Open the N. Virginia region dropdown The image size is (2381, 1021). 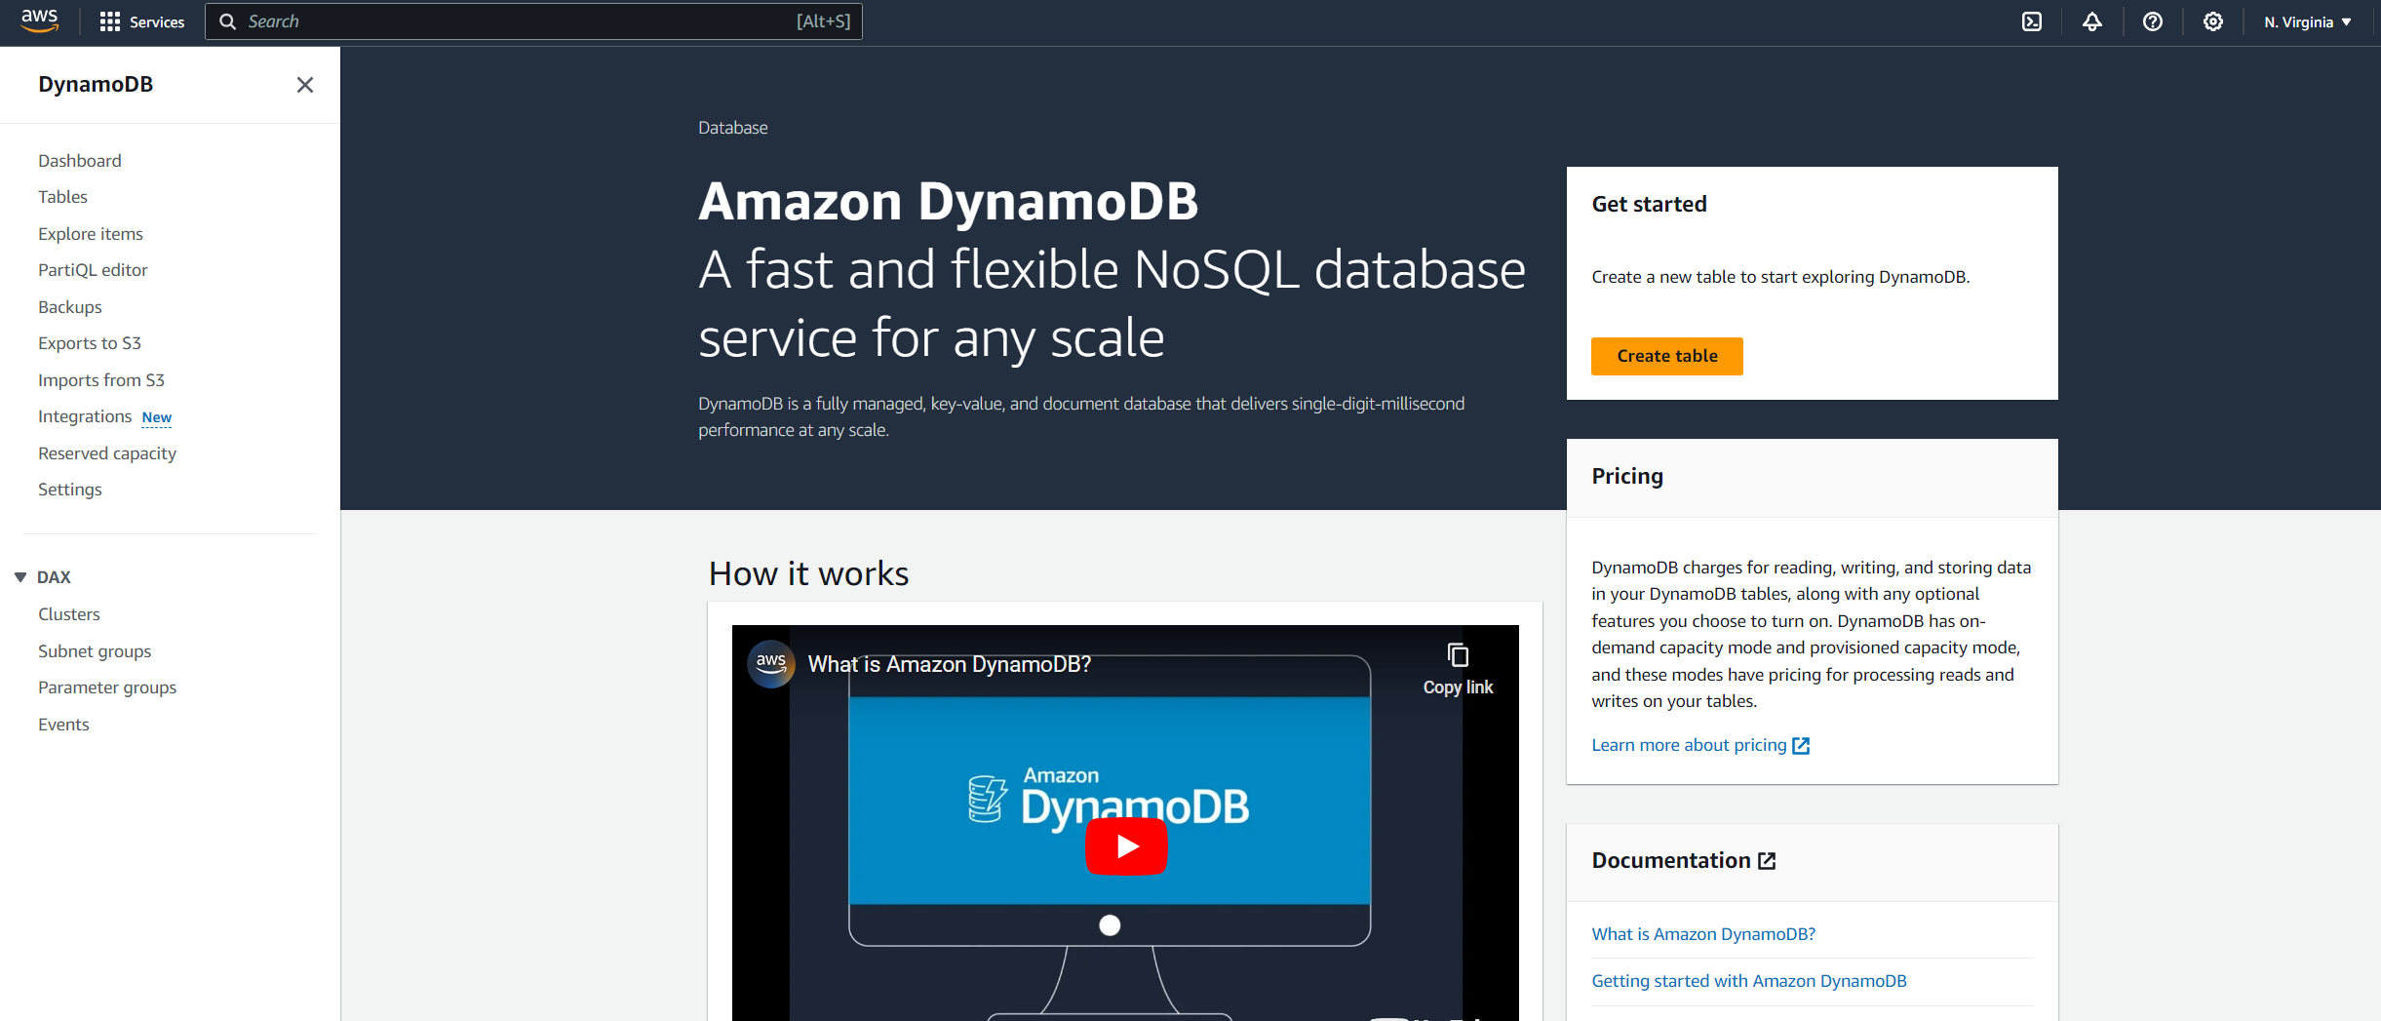click(x=2308, y=21)
